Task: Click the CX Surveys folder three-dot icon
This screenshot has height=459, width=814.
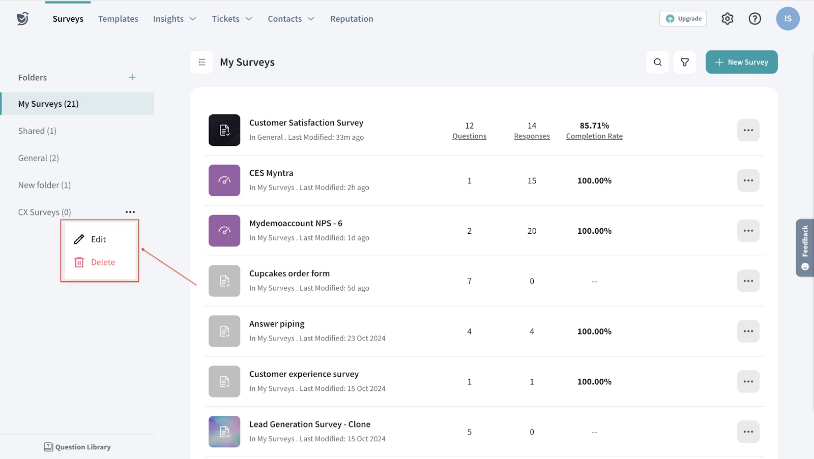Action: [130, 212]
